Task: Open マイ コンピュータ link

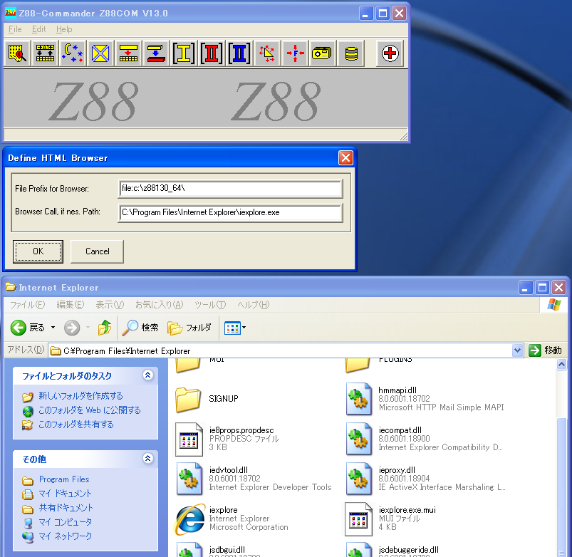Action: 65,522
